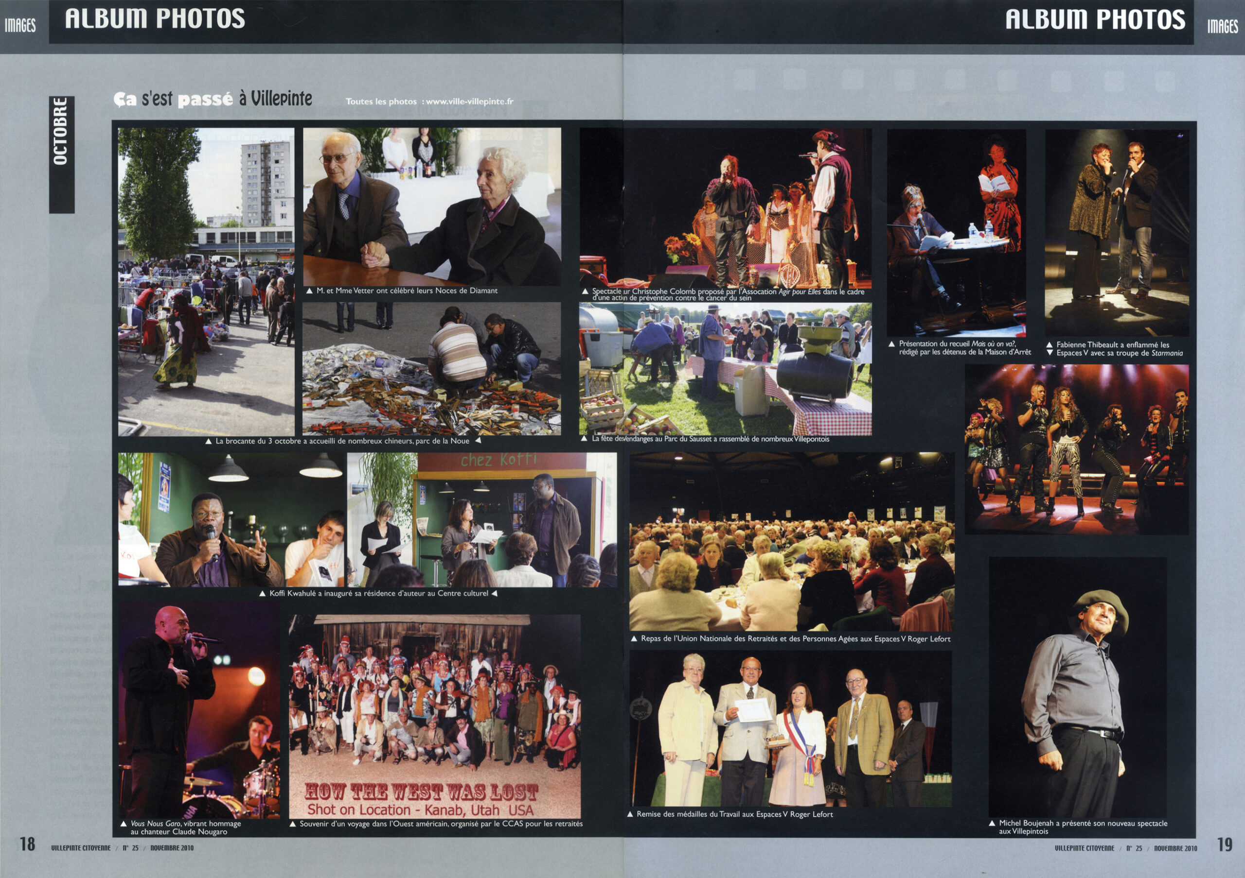The width and height of the screenshot is (1245, 878).
Task: Click the Starmania troupe stage photo
Action: point(1077,449)
